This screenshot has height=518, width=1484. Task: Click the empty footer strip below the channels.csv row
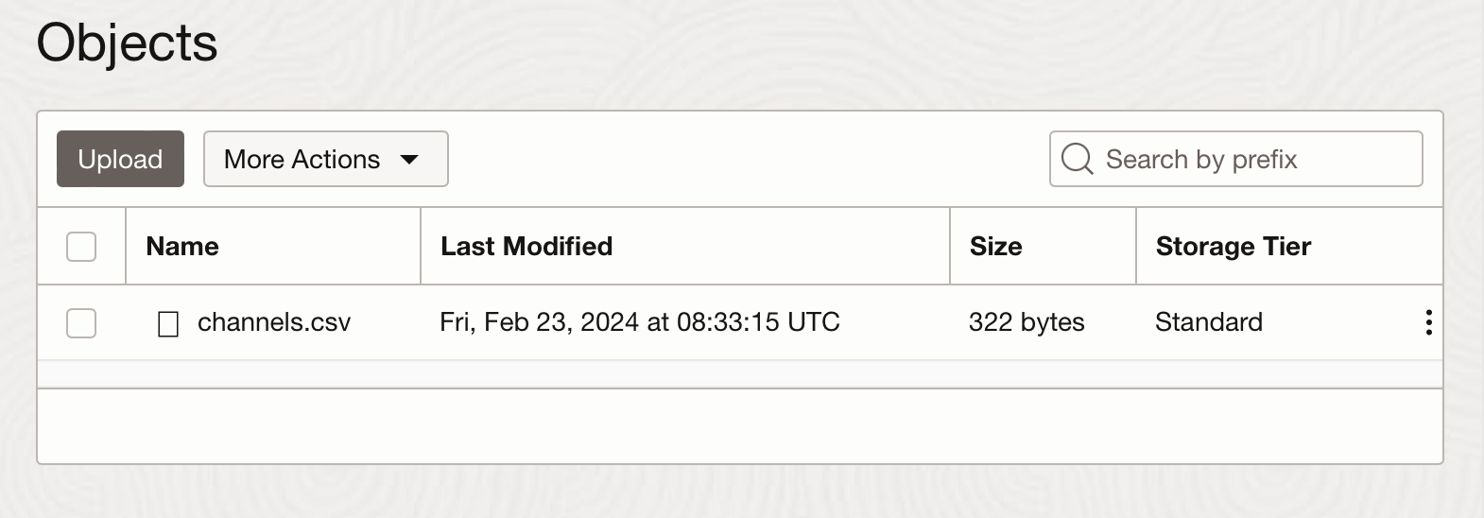coord(739,374)
